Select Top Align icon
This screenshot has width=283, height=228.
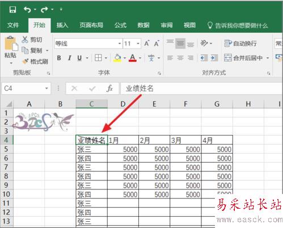pos(170,42)
